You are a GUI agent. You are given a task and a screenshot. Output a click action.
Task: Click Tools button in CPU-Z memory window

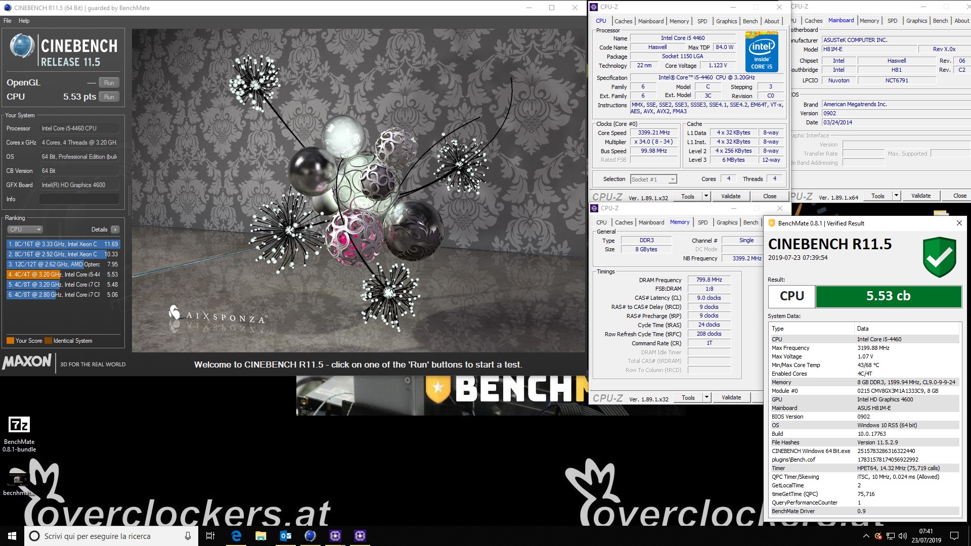click(688, 397)
